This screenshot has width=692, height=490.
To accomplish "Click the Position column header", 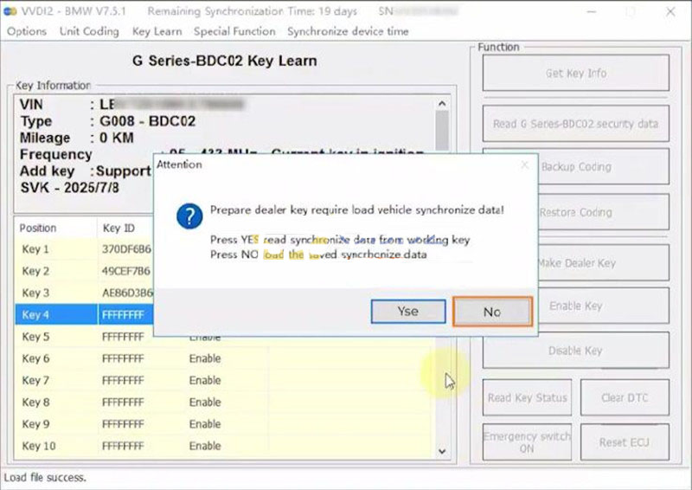I will 55,228.
